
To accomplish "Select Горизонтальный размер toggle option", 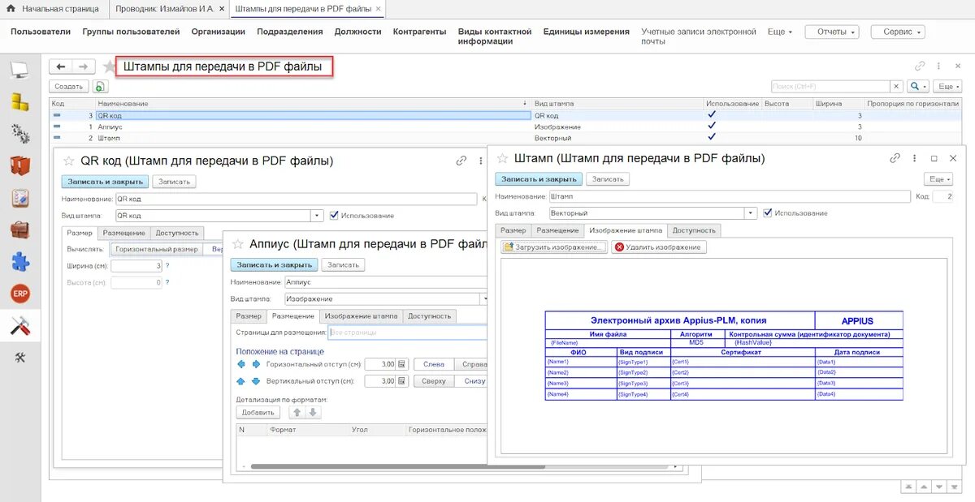I will click(157, 249).
